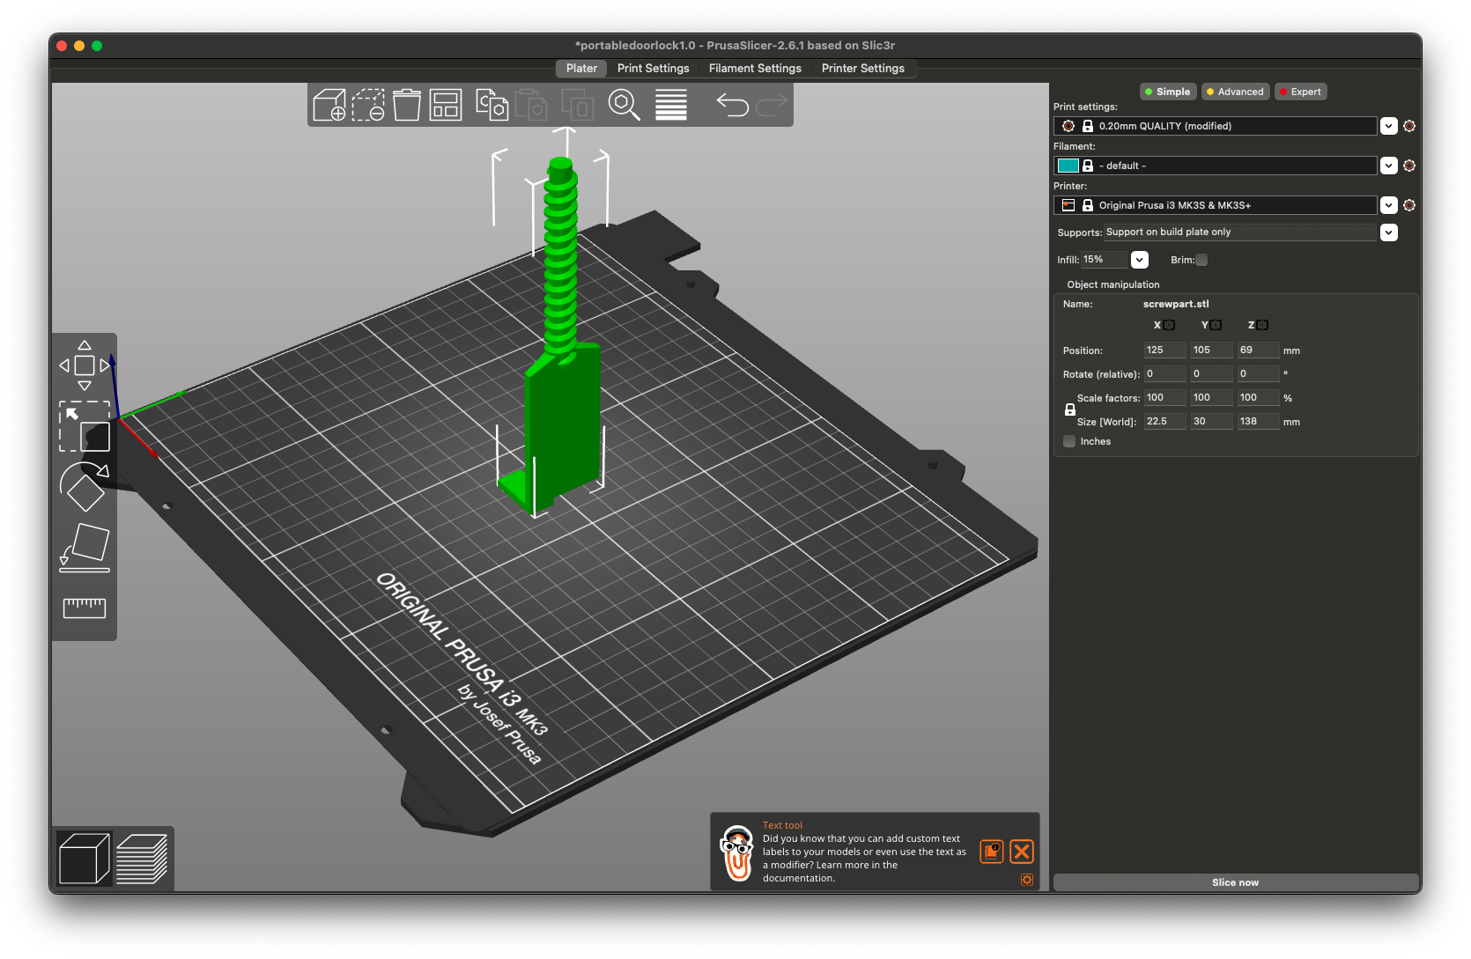The image size is (1471, 959).
Task: Edit print settings preset with gear icon
Action: coord(1409,126)
